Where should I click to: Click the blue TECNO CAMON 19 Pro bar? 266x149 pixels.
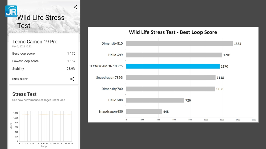[173, 66]
